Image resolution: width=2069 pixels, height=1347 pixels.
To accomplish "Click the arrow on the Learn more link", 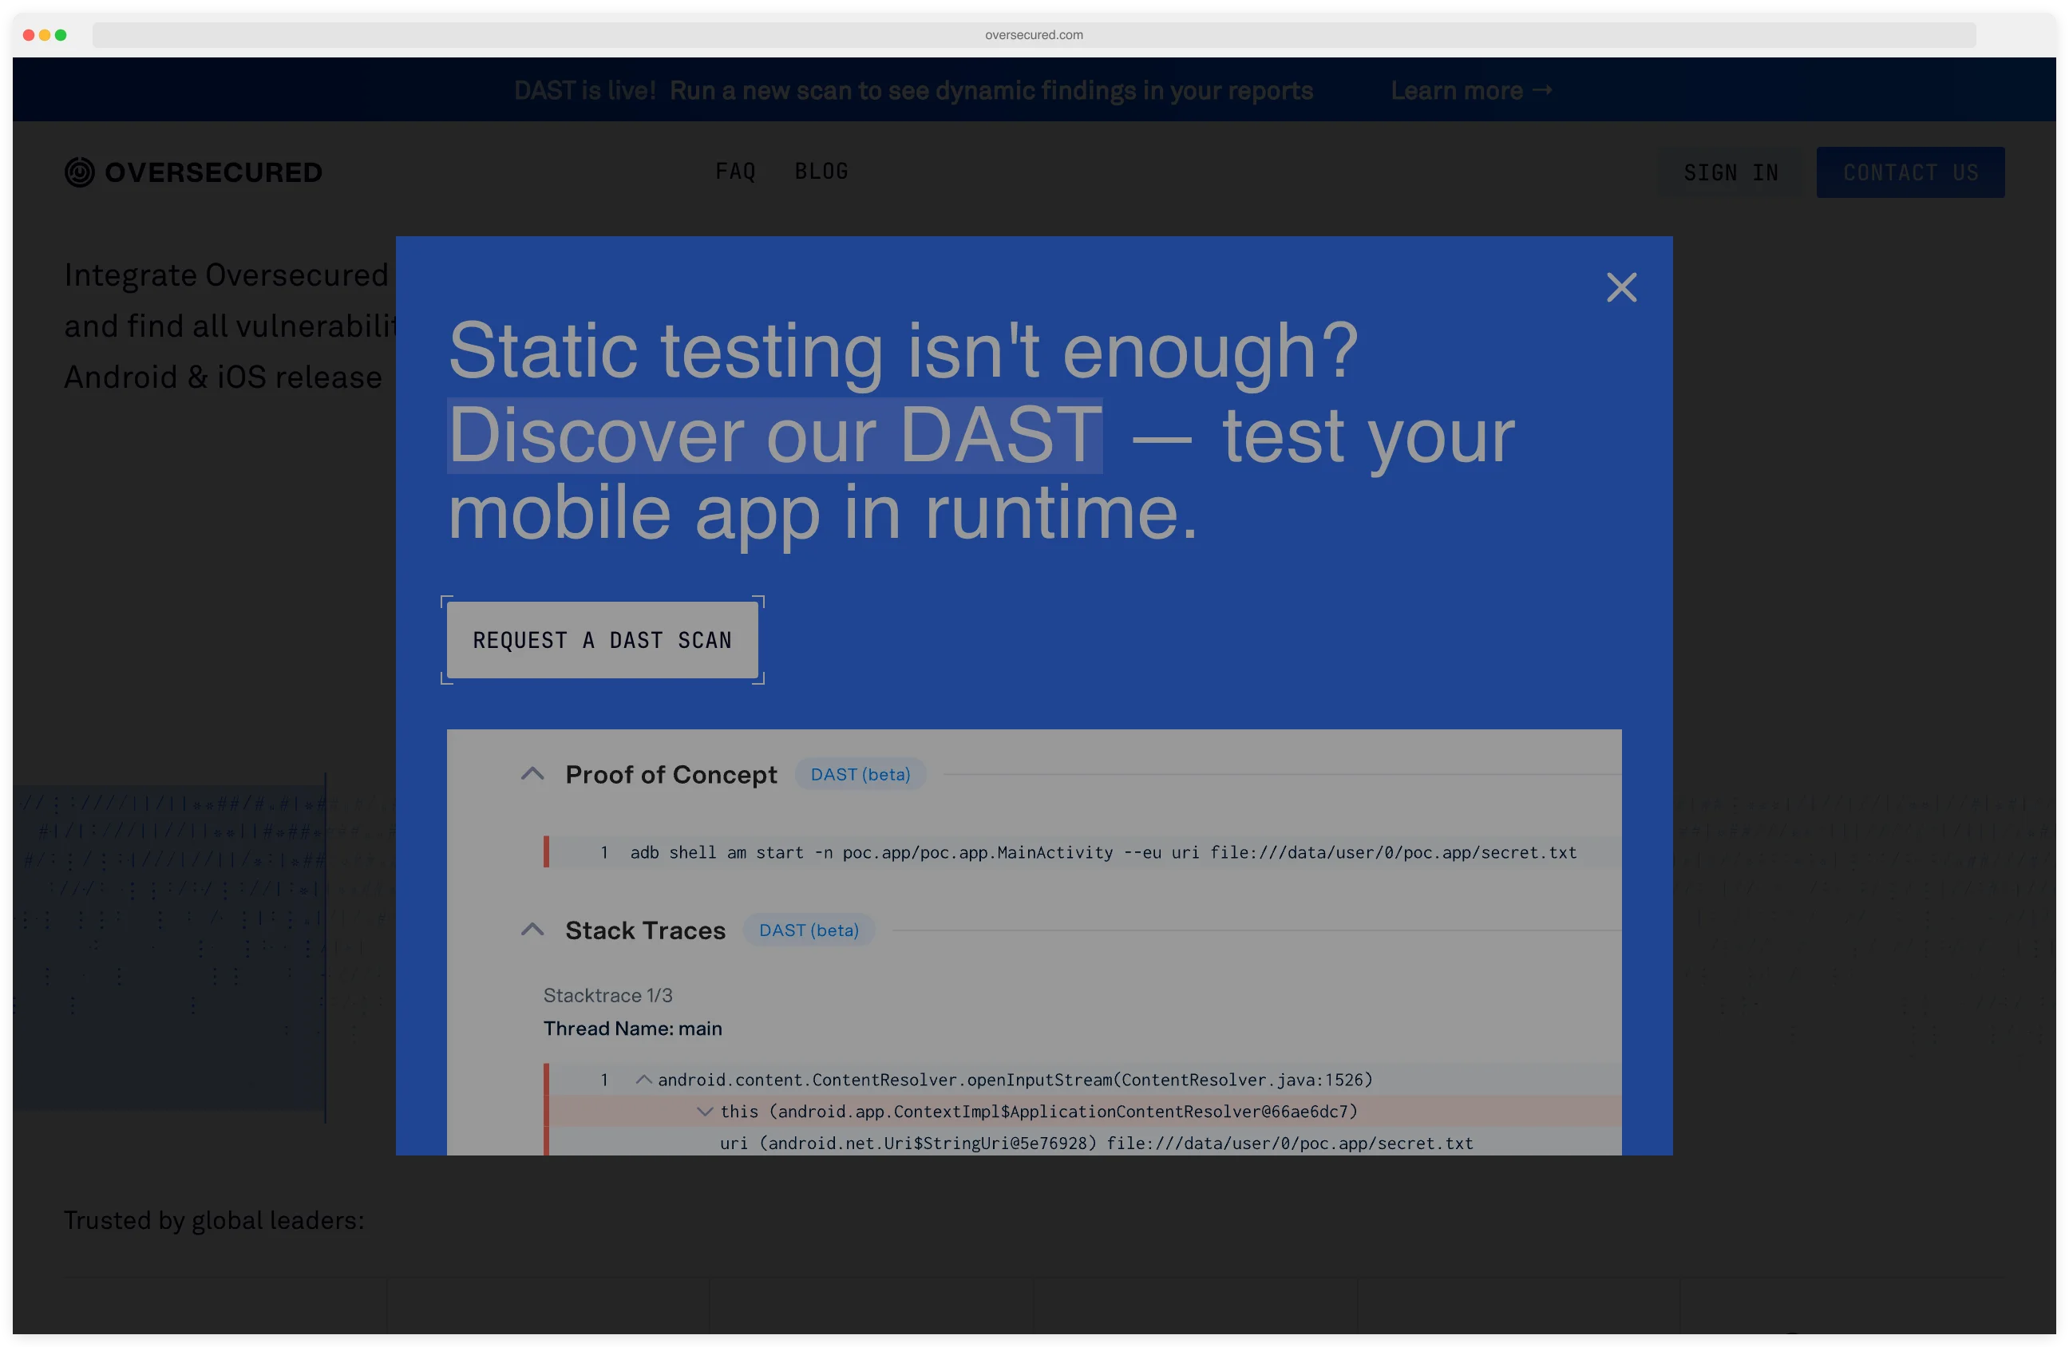I will pos(1543,89).
